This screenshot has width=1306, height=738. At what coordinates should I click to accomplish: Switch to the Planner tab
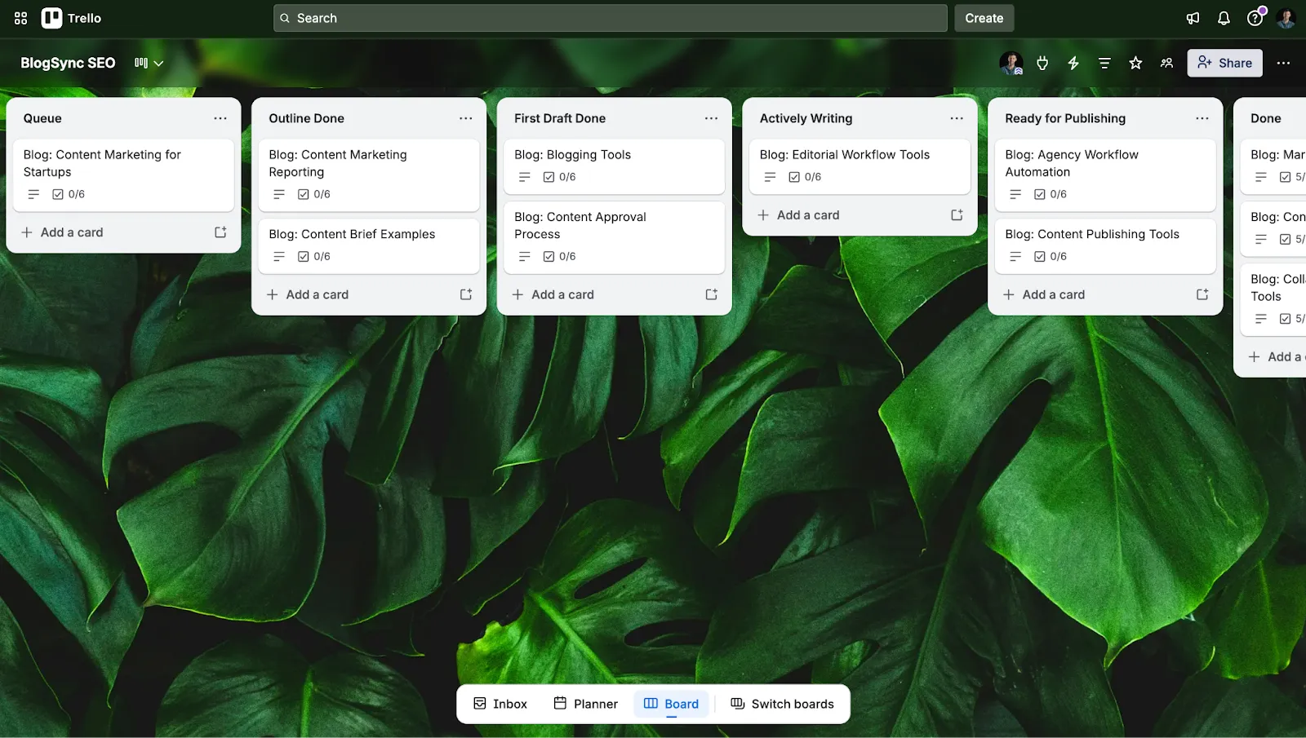coord(585,703)
